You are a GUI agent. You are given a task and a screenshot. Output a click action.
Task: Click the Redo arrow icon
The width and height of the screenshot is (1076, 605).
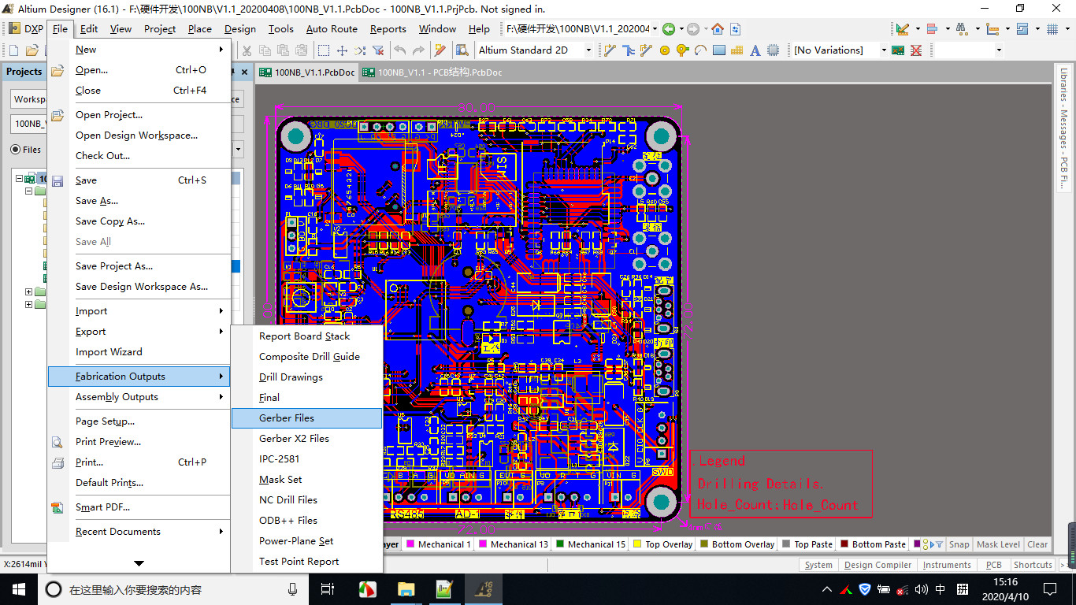(x=418, y=50)
